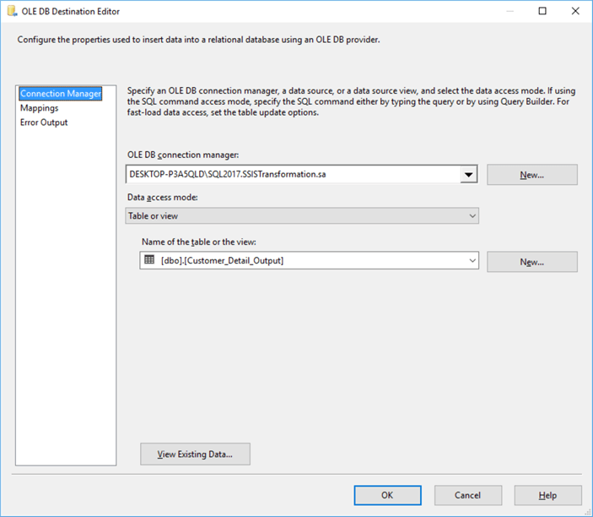593x517 pixels.
Task: Click New next to connection manager
Action: (531, 175)
